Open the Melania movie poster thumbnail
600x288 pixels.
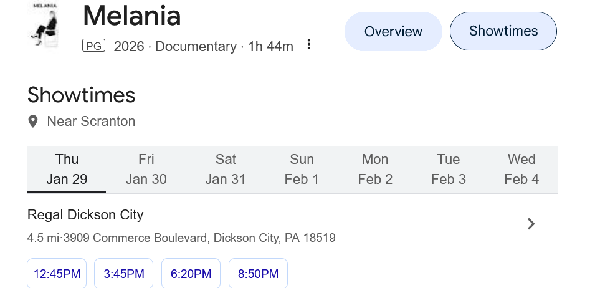click(x=44, y=25)
